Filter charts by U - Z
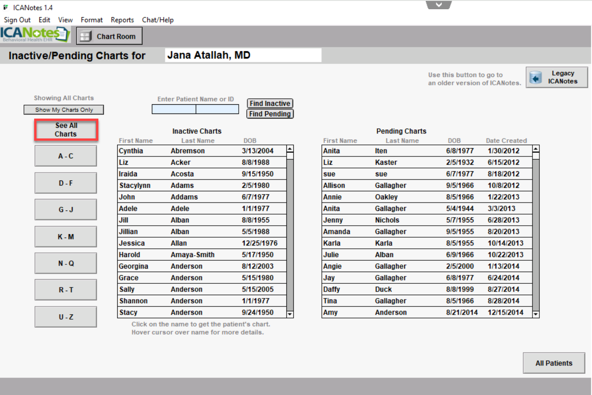 click(x=66, y=317)
